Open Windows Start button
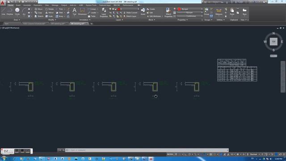Image resolution: width=286 pixels, height=161 pixels. 4,159
